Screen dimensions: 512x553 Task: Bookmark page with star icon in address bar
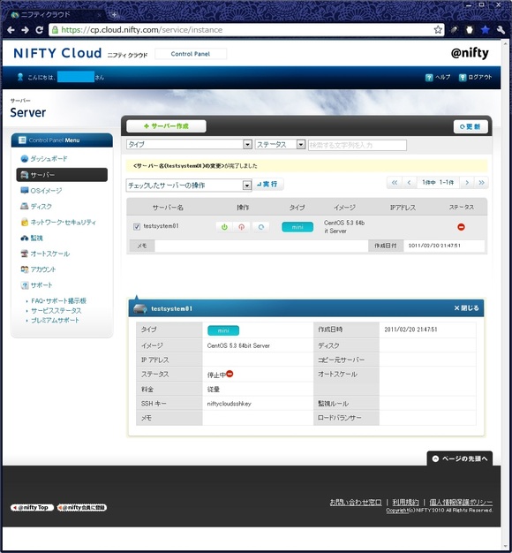coord(438,30)
